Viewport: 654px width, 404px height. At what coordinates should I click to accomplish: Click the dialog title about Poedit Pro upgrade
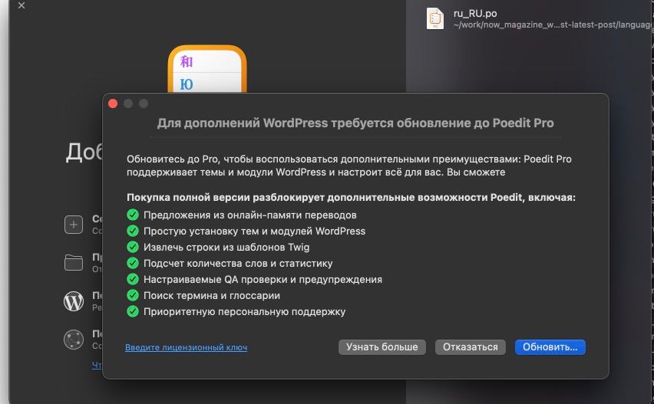(x=355, y=123)
